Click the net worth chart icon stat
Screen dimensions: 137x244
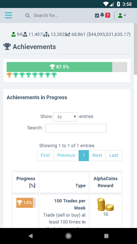point(68,34)
